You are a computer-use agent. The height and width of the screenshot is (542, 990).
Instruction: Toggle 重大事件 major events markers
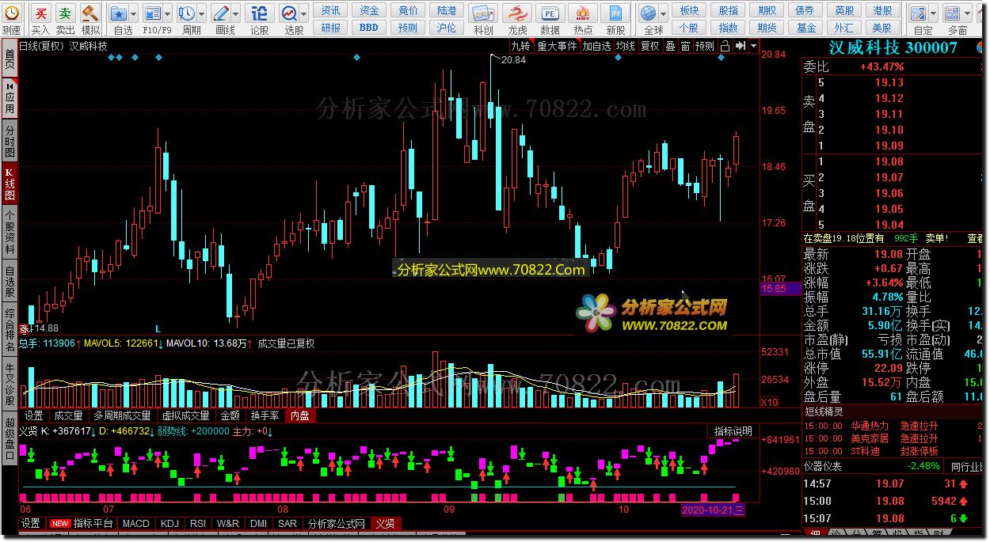pyautogui.click(x=557, y=46)
